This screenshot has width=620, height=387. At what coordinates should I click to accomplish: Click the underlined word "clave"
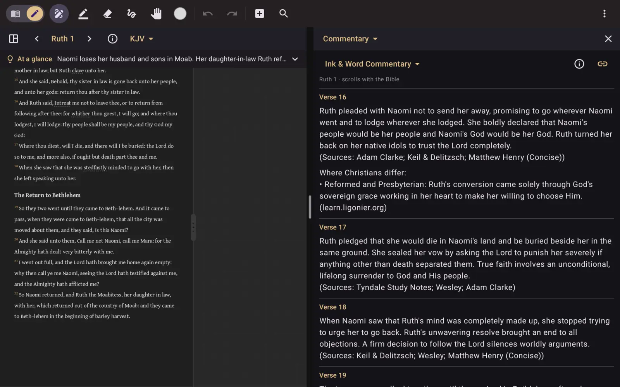[x=77, y=70]
